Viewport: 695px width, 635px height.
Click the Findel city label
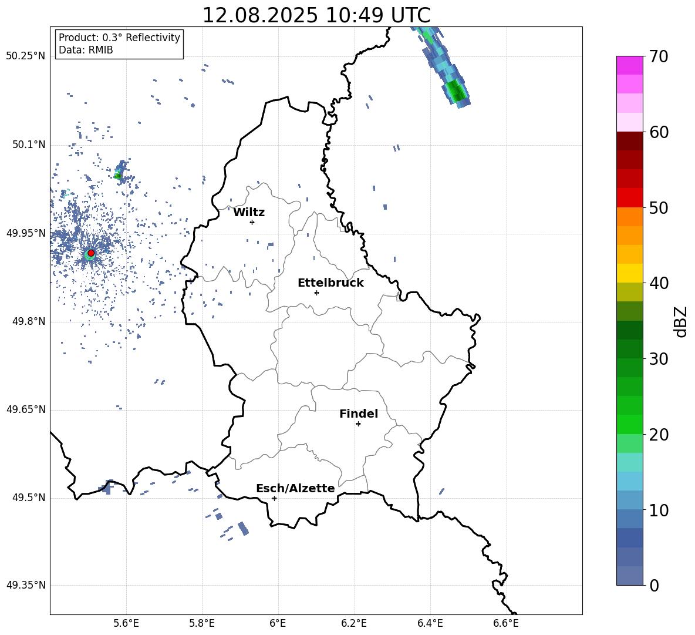click(x=359, y=414)
